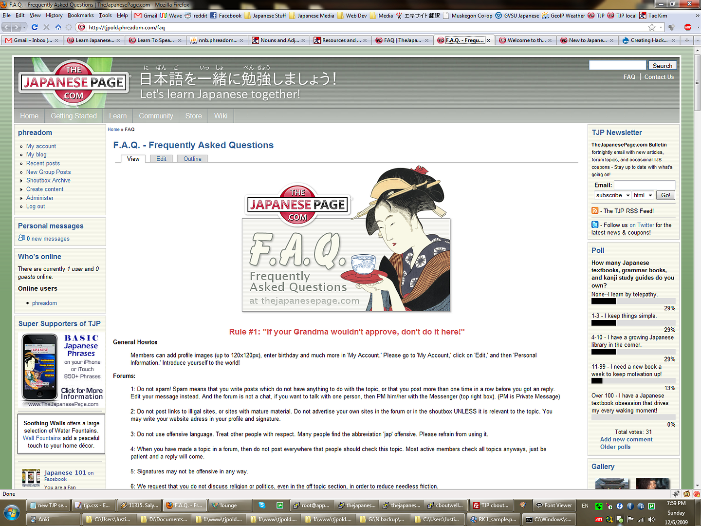Screen dimensions: 701x526
Task: Expand the Create content menu item
Action: (x=45, y=189)
